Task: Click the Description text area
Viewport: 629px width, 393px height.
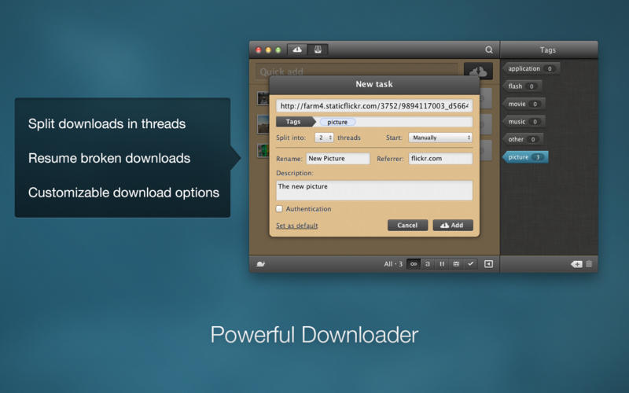Action: tap(374, 190)
